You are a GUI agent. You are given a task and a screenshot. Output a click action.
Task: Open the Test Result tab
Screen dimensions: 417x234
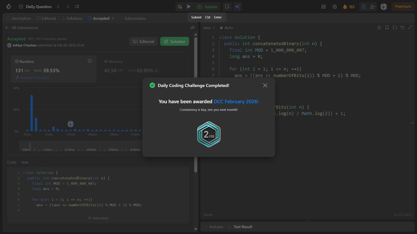coord(240,227)
